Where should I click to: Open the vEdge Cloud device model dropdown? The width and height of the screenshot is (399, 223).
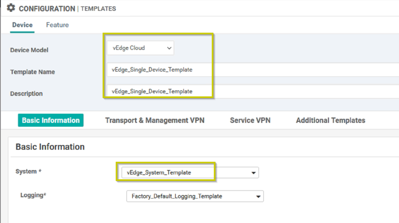point(141,48)
